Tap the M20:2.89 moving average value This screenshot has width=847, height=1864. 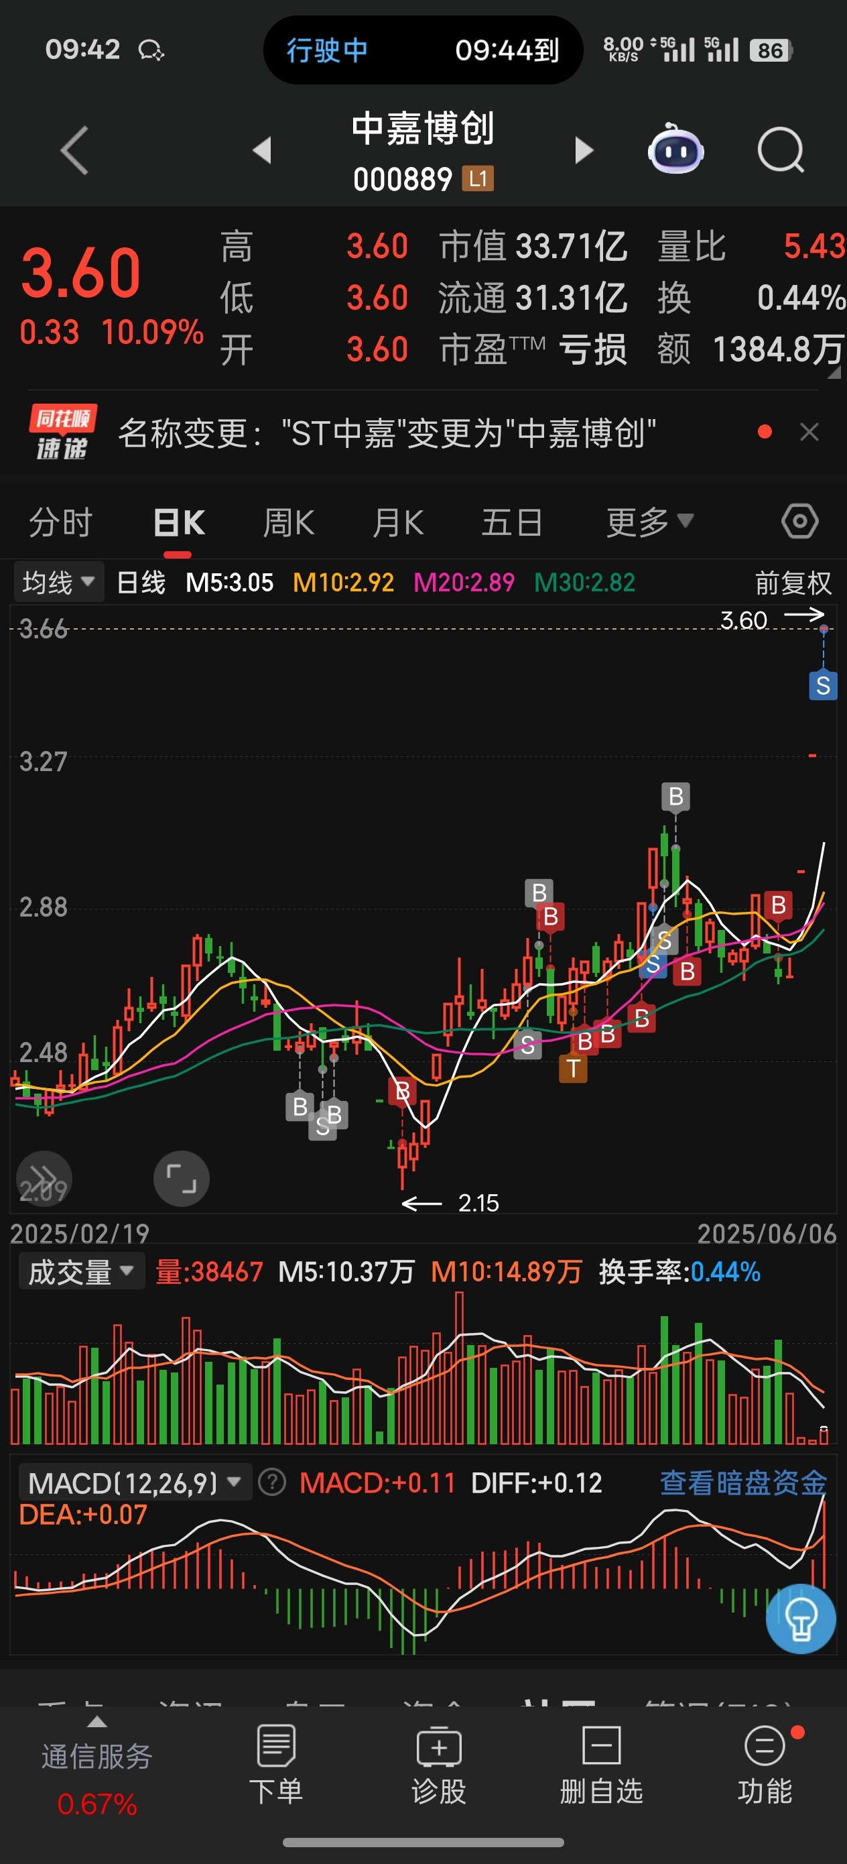coord(464,583)
